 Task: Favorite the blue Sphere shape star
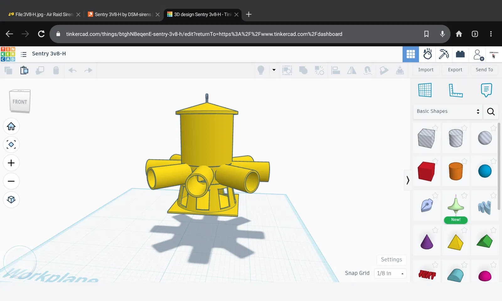[x=494, y=161]
